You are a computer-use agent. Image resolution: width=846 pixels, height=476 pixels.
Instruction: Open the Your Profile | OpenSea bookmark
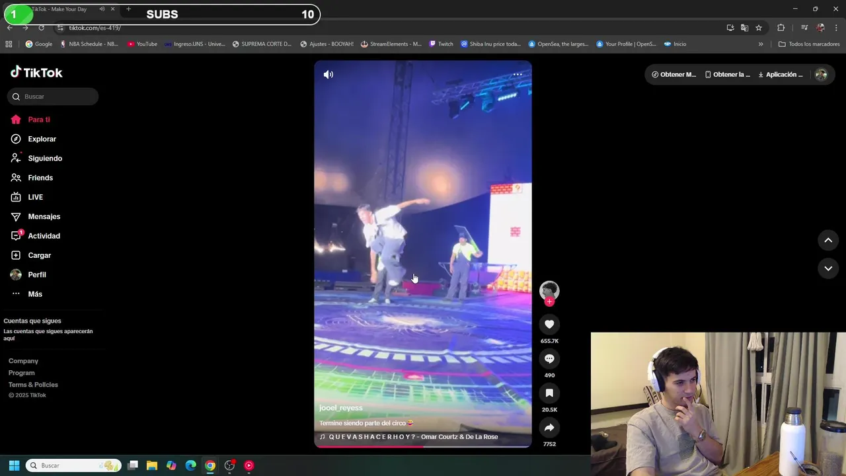click(627, 44)
